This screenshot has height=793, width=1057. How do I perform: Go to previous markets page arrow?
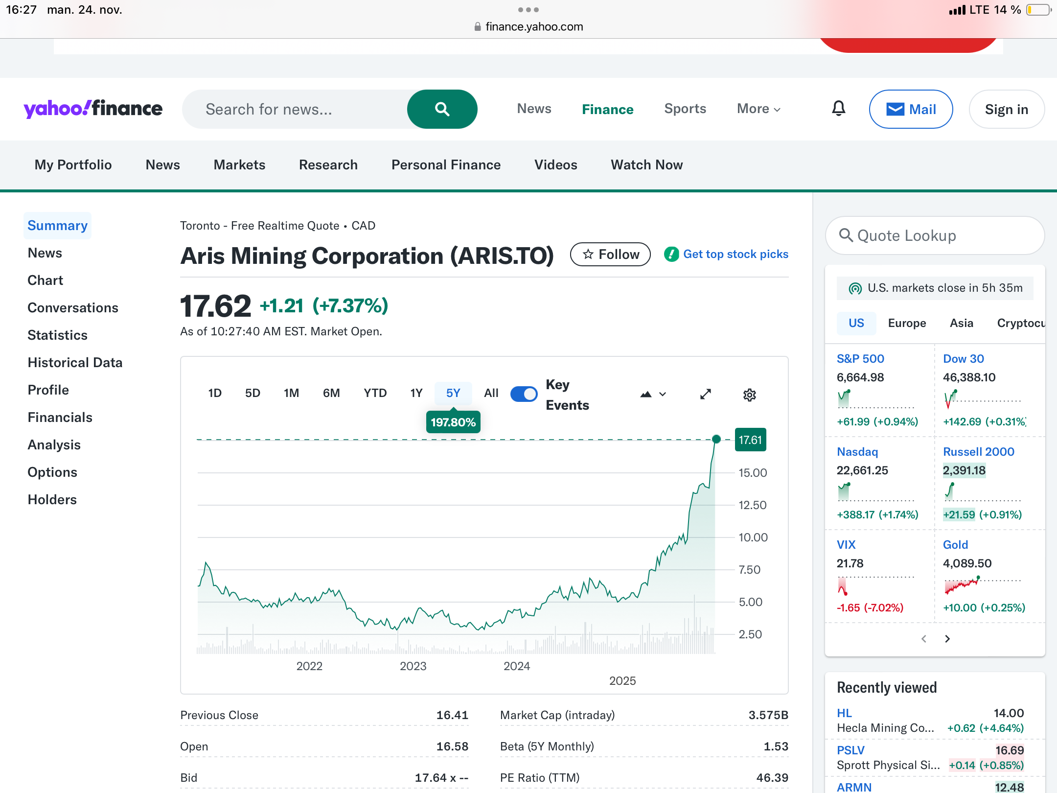tap(924, 639)
